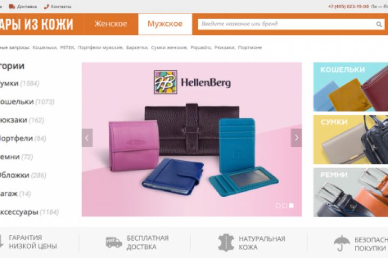This screenshot has width=388, height=258.
Task: Go to previous slide with left arrow
Action: (x=87, y=138)
